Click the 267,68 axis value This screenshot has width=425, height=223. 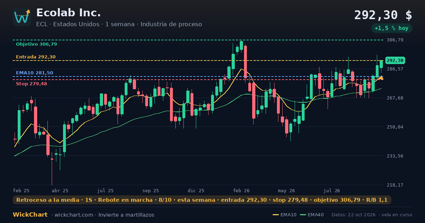tap(395, 98)
